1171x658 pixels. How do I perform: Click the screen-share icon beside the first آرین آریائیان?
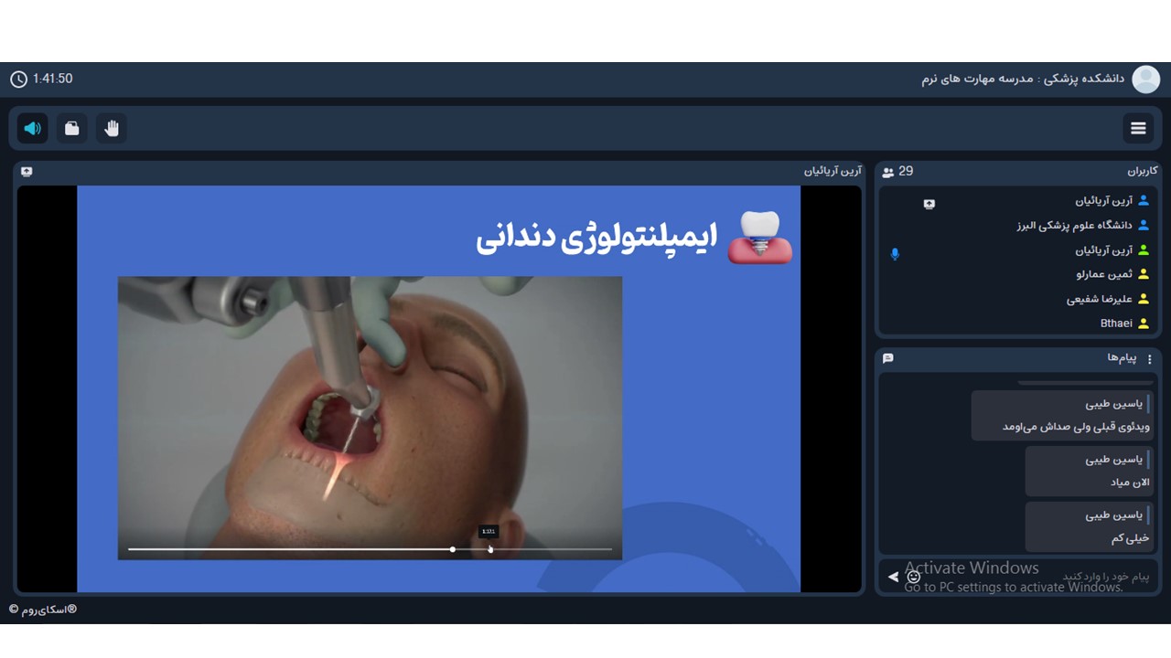(929, 204)
